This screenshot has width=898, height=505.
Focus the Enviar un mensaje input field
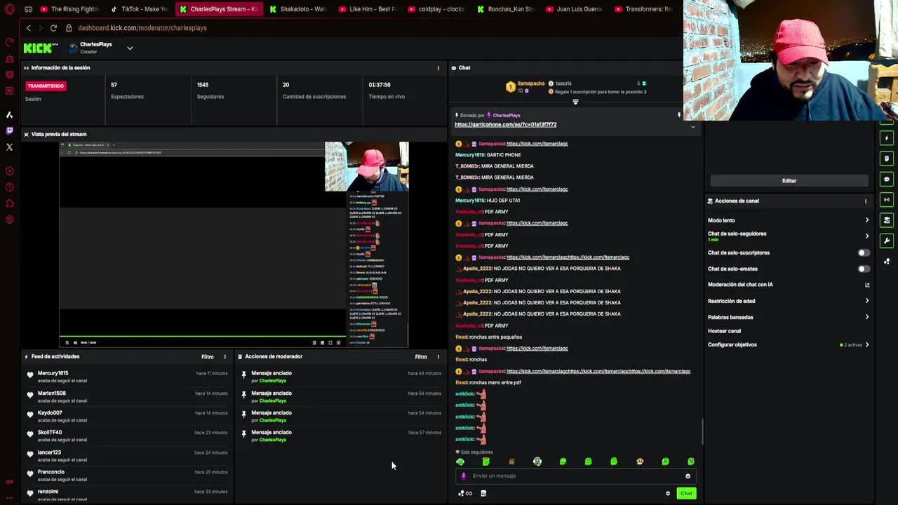(x=575, y=476)
